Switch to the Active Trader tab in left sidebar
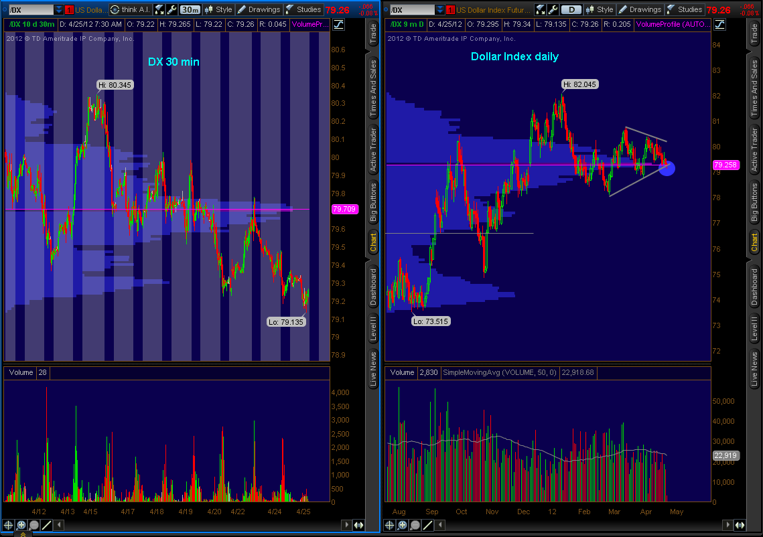763x537 pixels. click(x=373, y=149)
